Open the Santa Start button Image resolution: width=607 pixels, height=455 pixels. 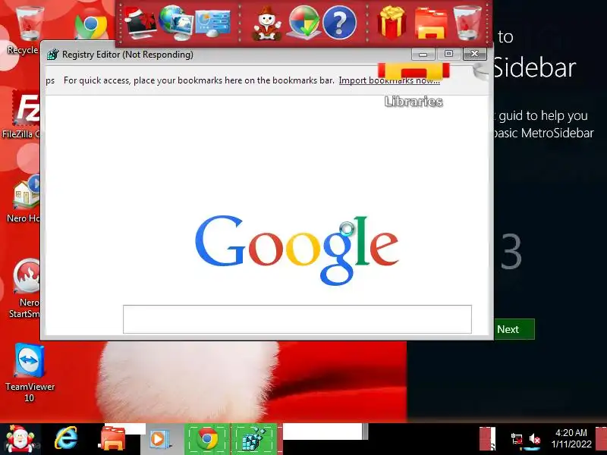[20, 439]
